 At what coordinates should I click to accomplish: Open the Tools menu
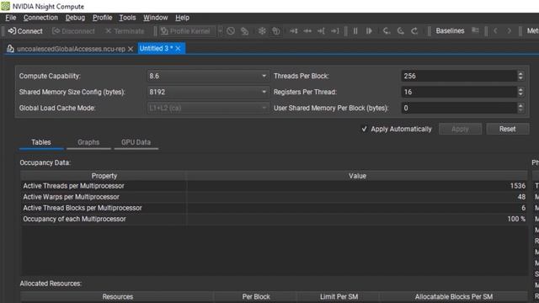tap(127, 18)
